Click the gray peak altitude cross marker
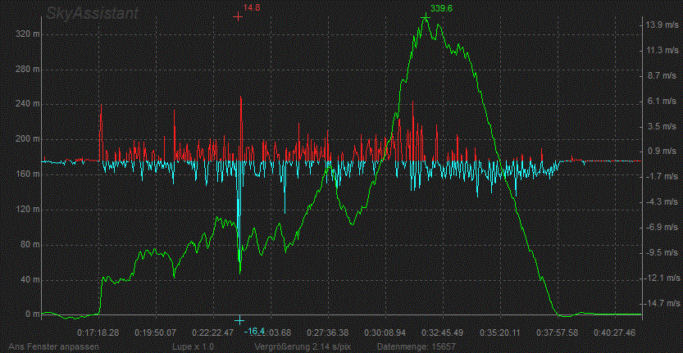The image size is (683, 353). coord(425,16)
